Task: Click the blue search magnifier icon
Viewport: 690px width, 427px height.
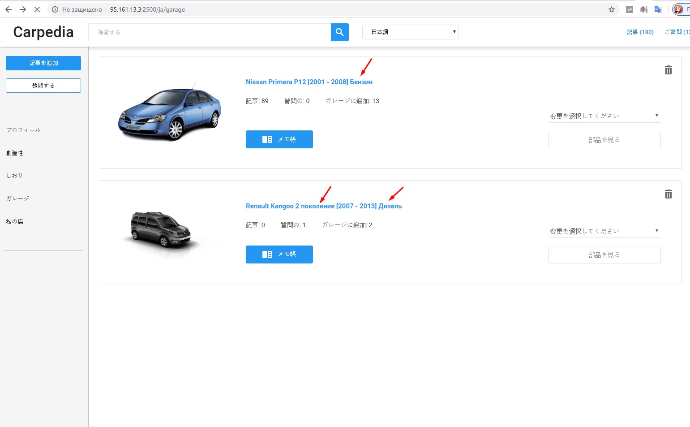Action: pos(339,32)
